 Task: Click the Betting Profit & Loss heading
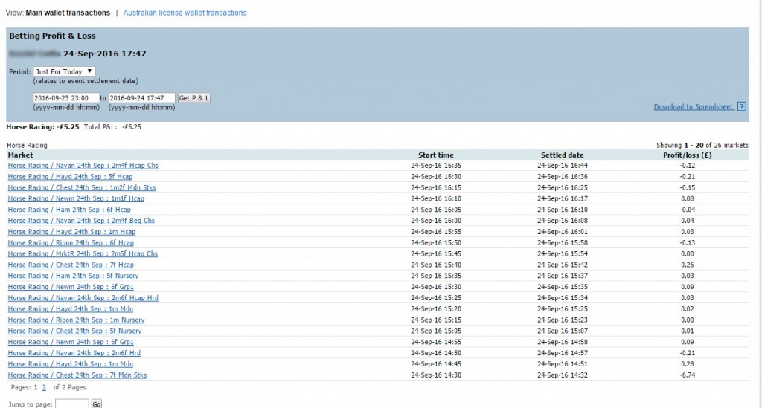click(52, 36)
